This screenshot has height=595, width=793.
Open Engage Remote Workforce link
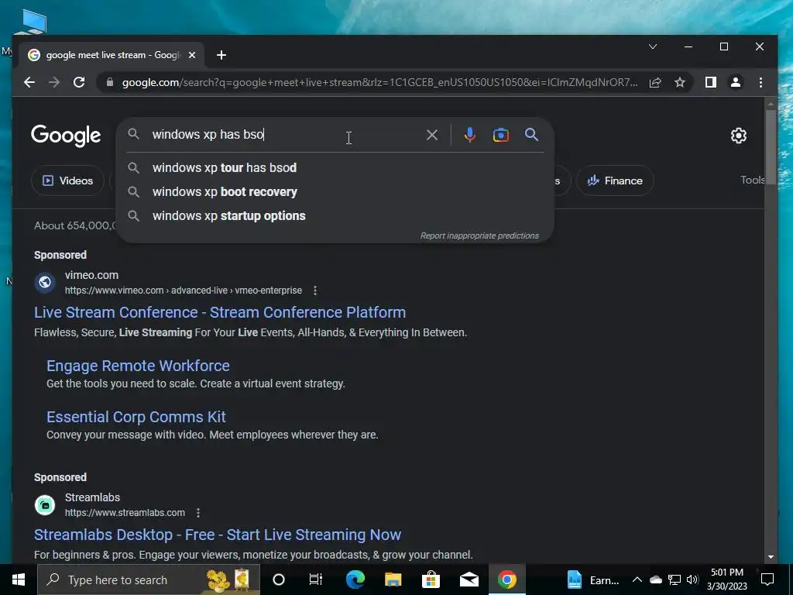point(138,366)
